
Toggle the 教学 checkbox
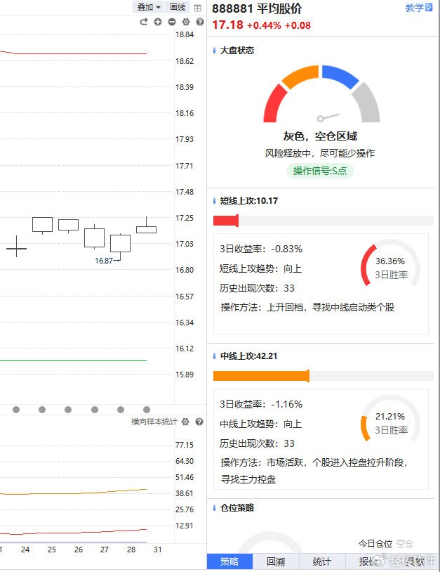pyautogui.click(x=429, y=7)
